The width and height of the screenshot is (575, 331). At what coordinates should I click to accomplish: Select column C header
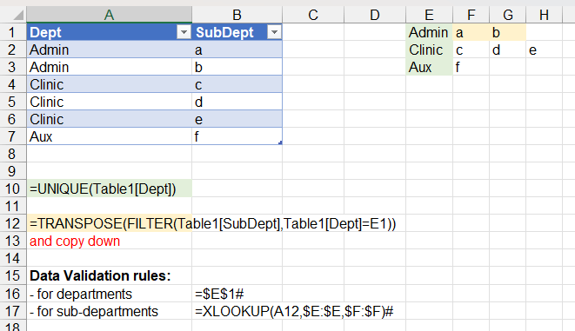(313, 15)
